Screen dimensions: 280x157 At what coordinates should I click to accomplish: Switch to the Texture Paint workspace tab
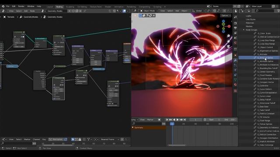click(96, 7)
